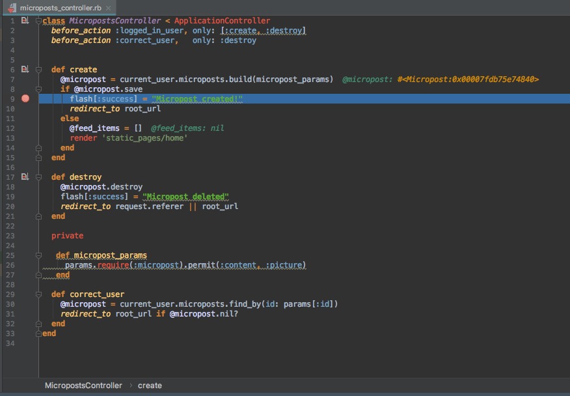Place cursor on the private keyword
The width and height of the screenshot is (570, 396).
click(x=67, y=236)
